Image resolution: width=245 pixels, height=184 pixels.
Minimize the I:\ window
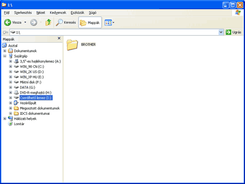(225, 5)
